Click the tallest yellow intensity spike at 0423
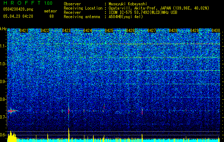This screenshot has height=142, width=224. [x=69, y=135]
